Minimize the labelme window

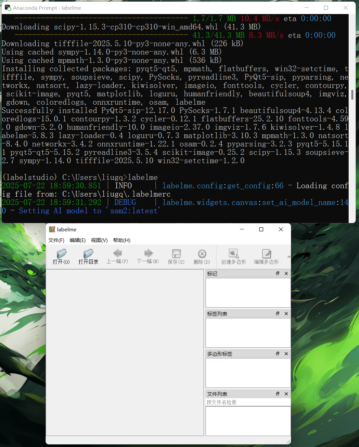click(x=242, y=229)
